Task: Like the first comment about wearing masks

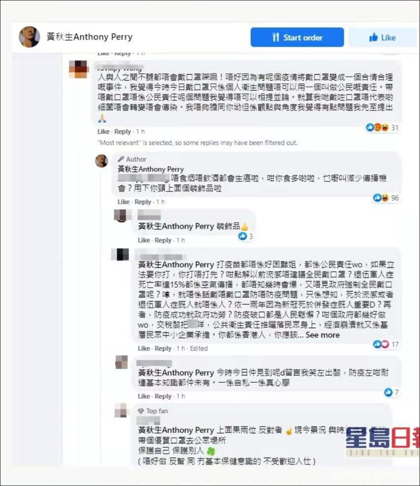Action: (103, 132)
